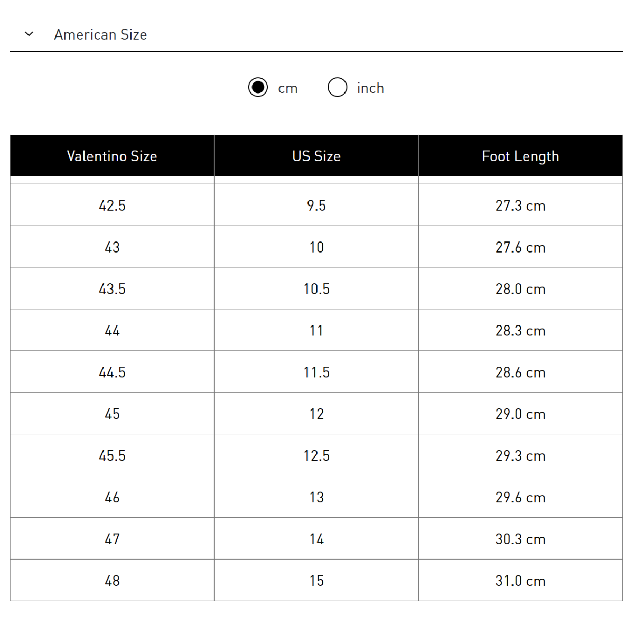The width and height of the screenshot is (634, 634).
Task: Select the inch radio button
Action: coord(337,87)
